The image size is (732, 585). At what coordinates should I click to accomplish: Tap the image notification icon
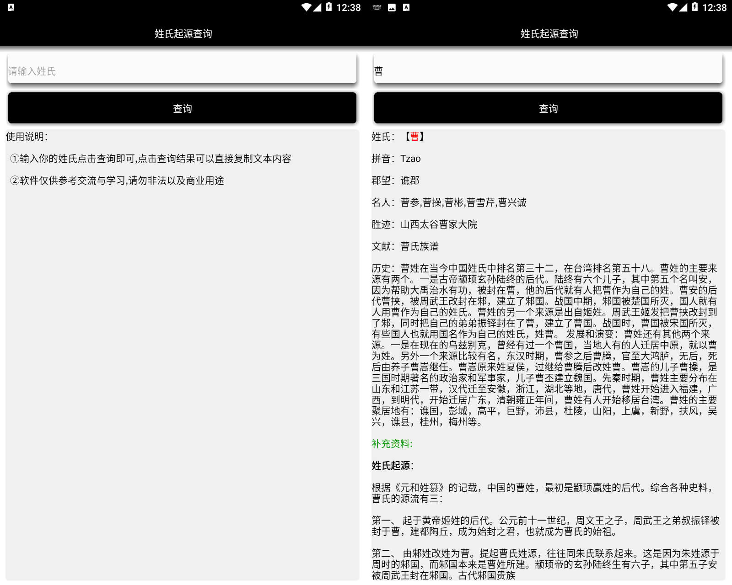pos(392,7)
